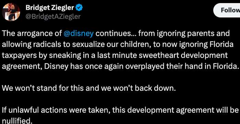240x124 pixels.
Task: Click 'We won't stand for this' sentence
Action: (x=89, y=88)
